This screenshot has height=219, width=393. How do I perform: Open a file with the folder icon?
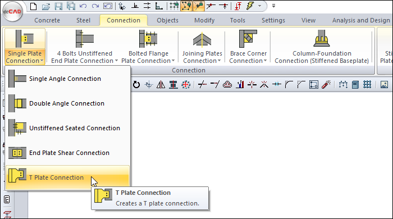tap(46, 6)
